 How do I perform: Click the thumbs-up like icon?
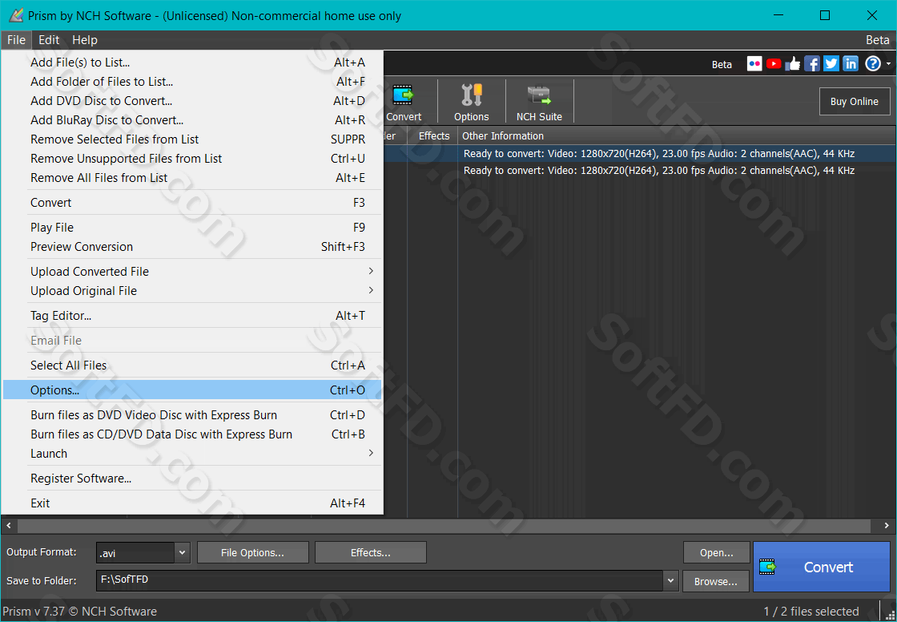pyautogui.click(x=793, y=63)
